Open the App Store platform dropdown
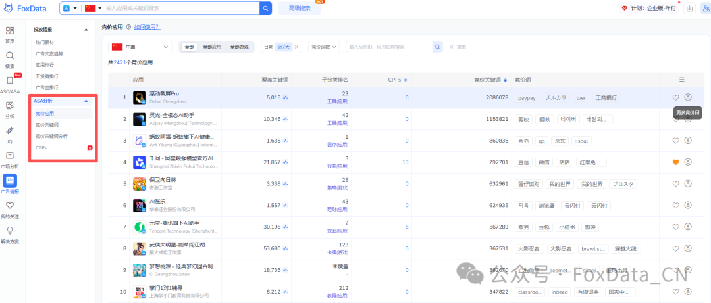The image size is (711, 303). pos(69,8)
